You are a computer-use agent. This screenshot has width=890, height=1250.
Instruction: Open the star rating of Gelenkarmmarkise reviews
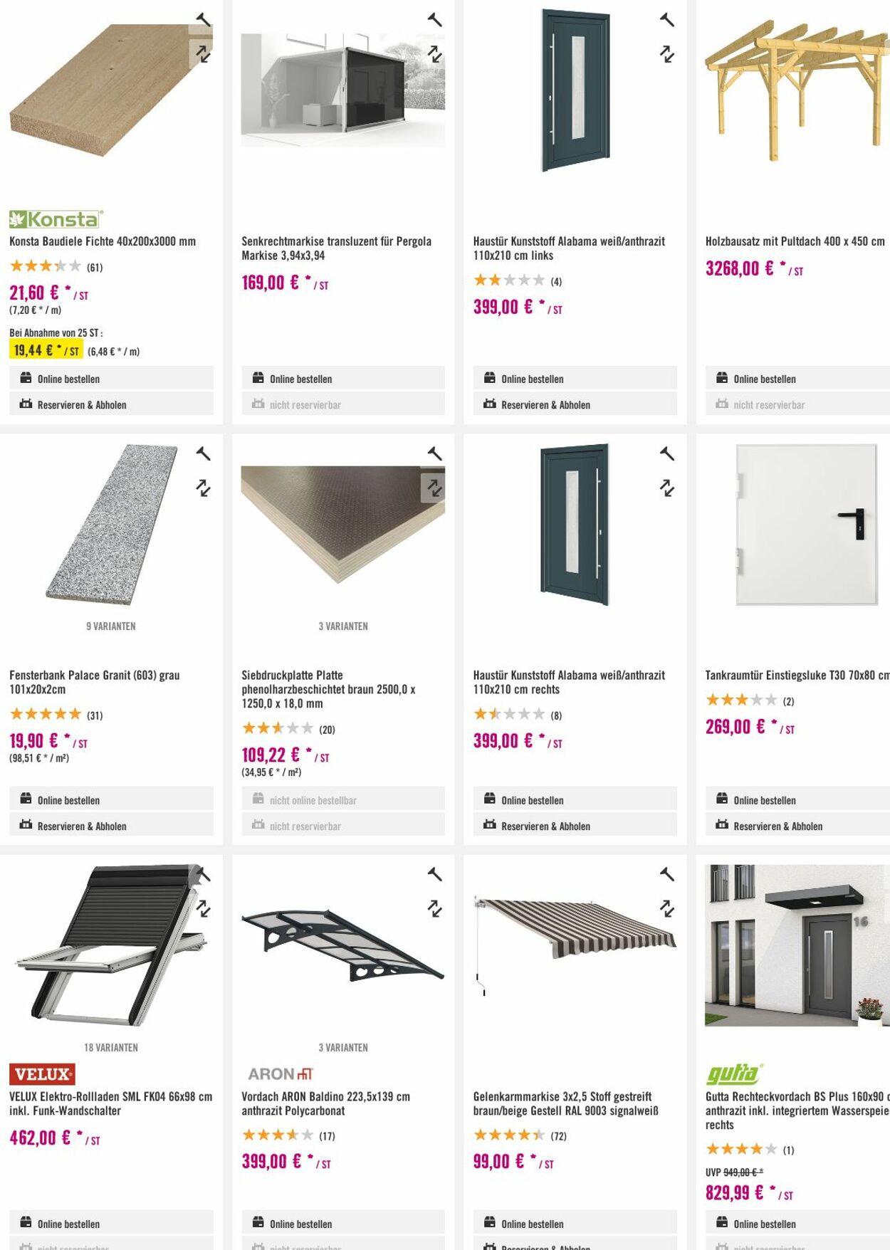(510, 1136)
